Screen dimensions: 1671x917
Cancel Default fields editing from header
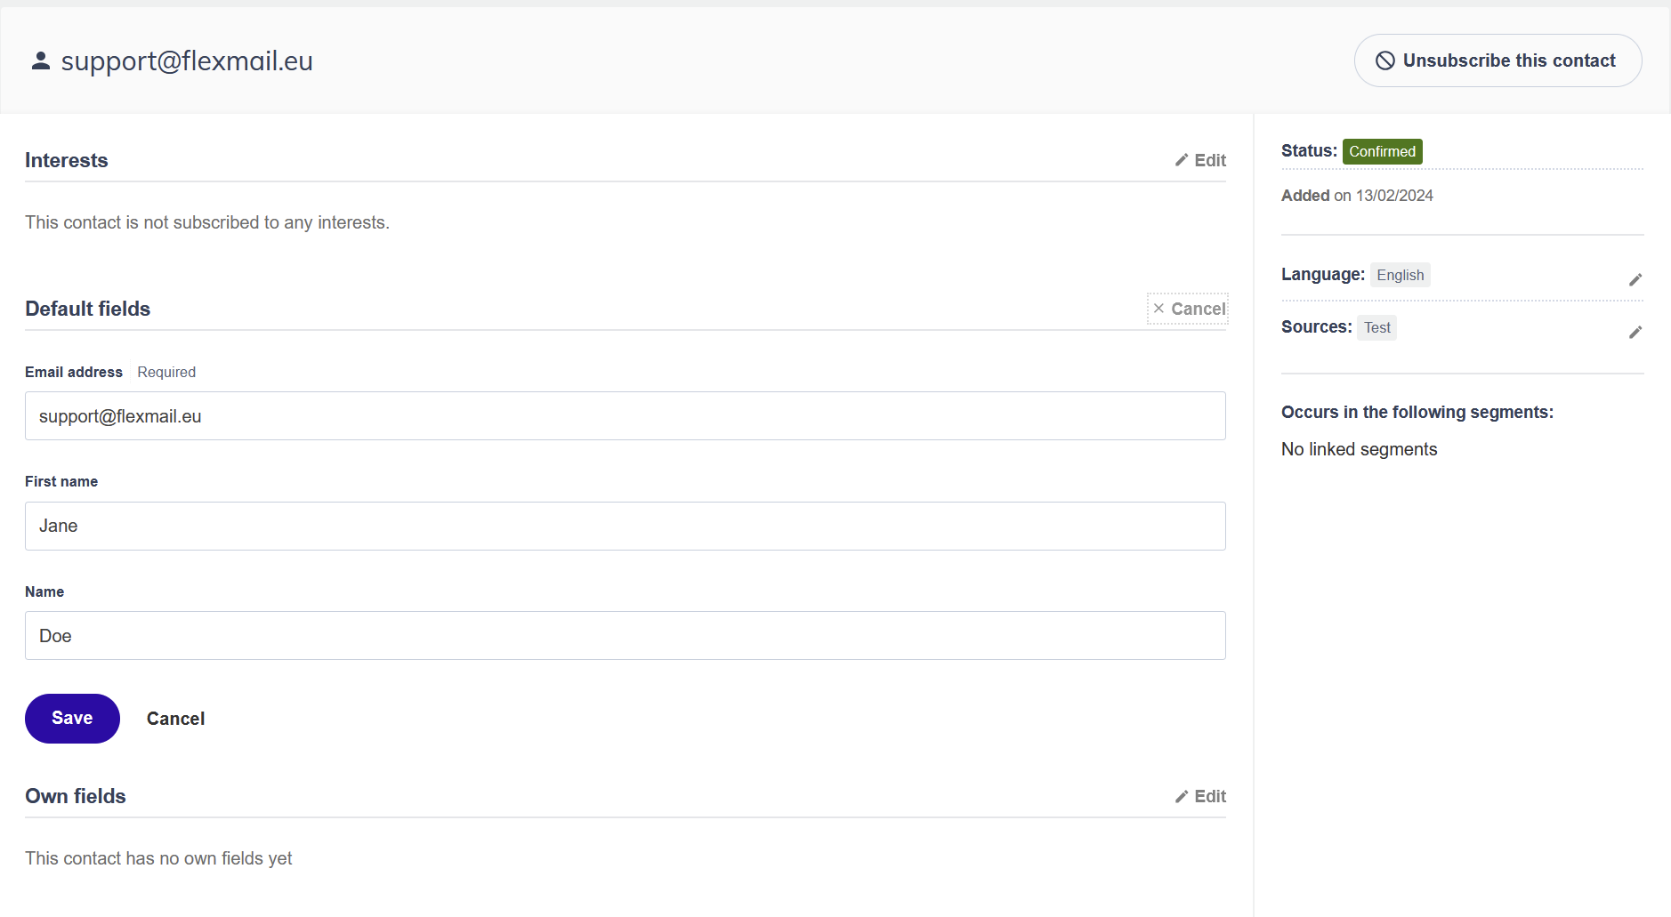point(1188,309)
